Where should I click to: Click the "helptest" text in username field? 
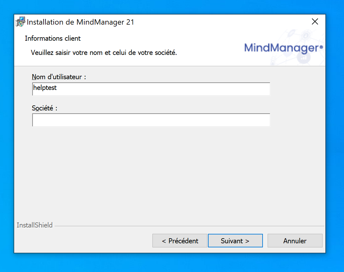coord(45,88)
